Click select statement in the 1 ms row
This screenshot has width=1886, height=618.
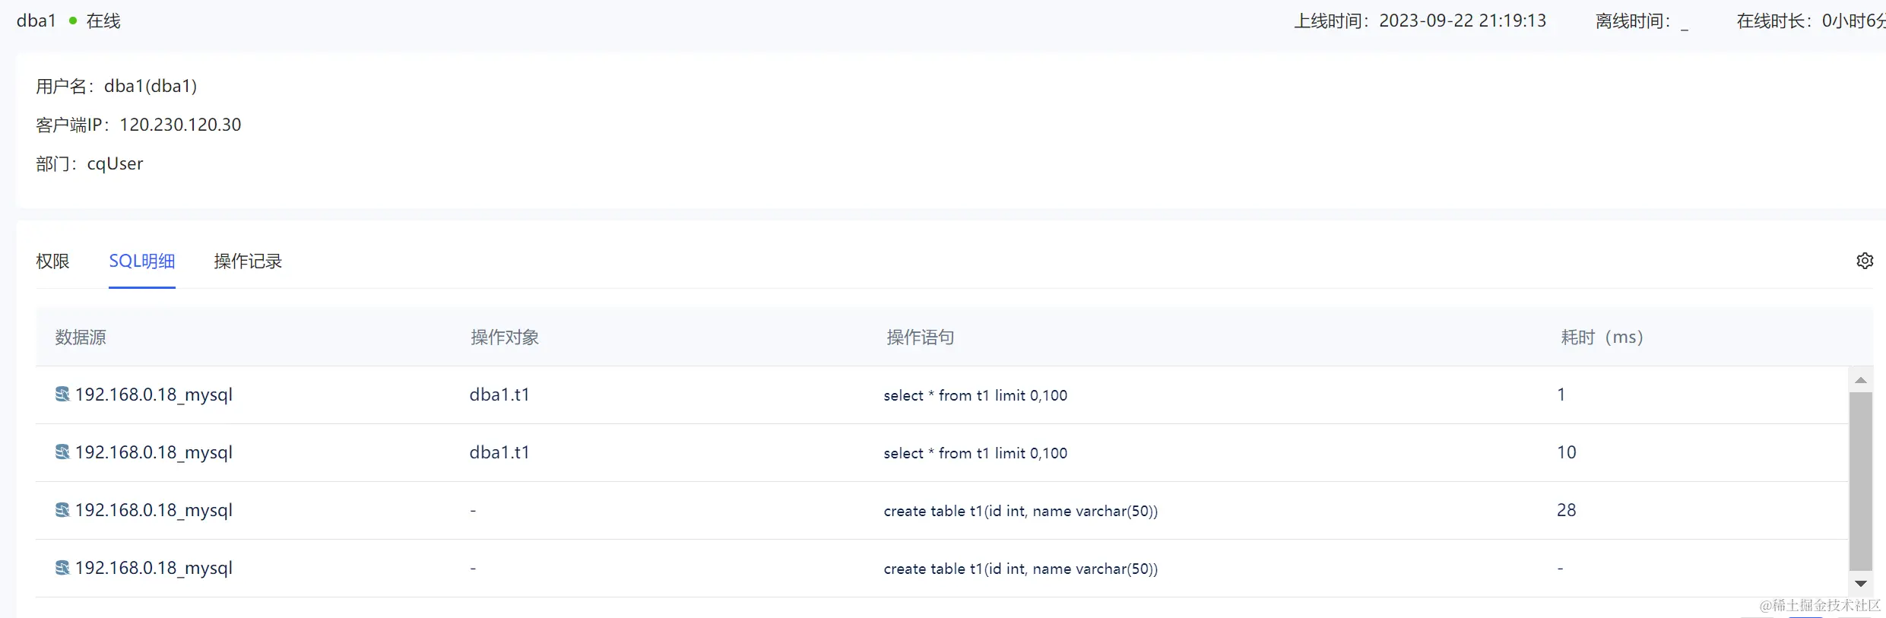975,395
